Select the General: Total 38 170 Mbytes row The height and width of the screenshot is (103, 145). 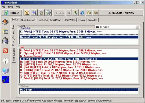(x=79, y=37)
